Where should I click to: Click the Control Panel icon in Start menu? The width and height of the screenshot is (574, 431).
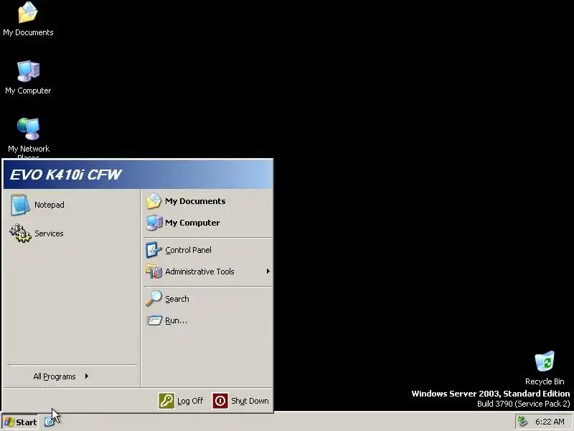[x=154, y=249]
